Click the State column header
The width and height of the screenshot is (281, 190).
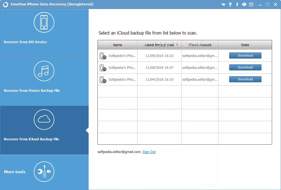click(x=245, y=45)
